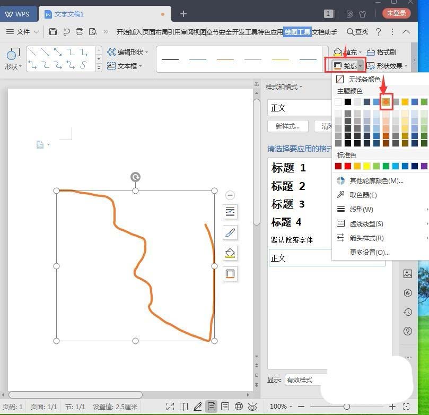Open the 100% zoom level dropdown
The image size is (429, 415).
coord(281,407)
